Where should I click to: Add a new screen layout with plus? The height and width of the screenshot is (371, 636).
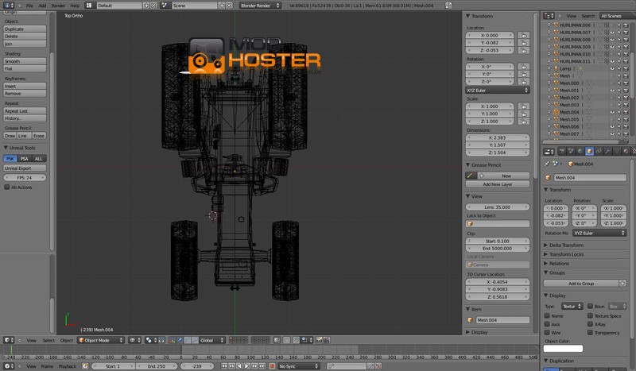tap(146, 6)
